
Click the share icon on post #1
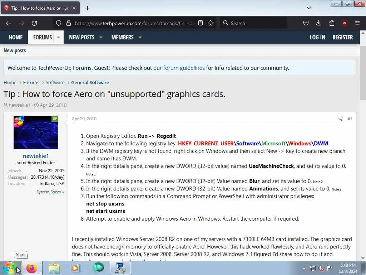click(341, 119)
